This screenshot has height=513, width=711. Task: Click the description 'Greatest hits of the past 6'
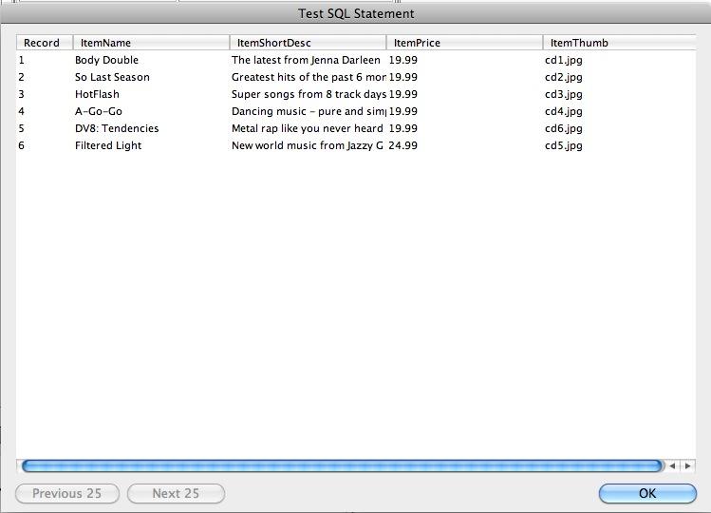(x=296, y=77)
